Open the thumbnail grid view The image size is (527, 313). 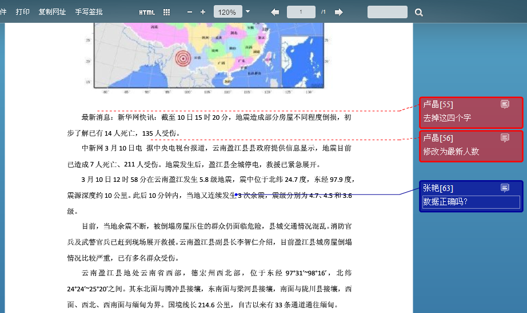(x=166, y=12)
